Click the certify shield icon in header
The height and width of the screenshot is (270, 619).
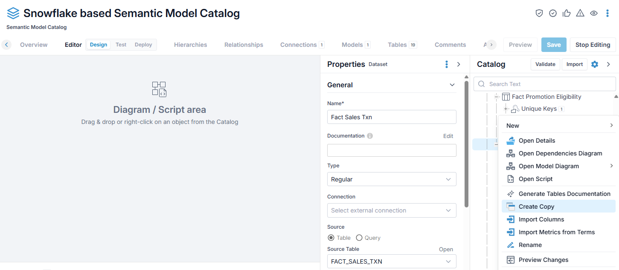click(539, 13)
